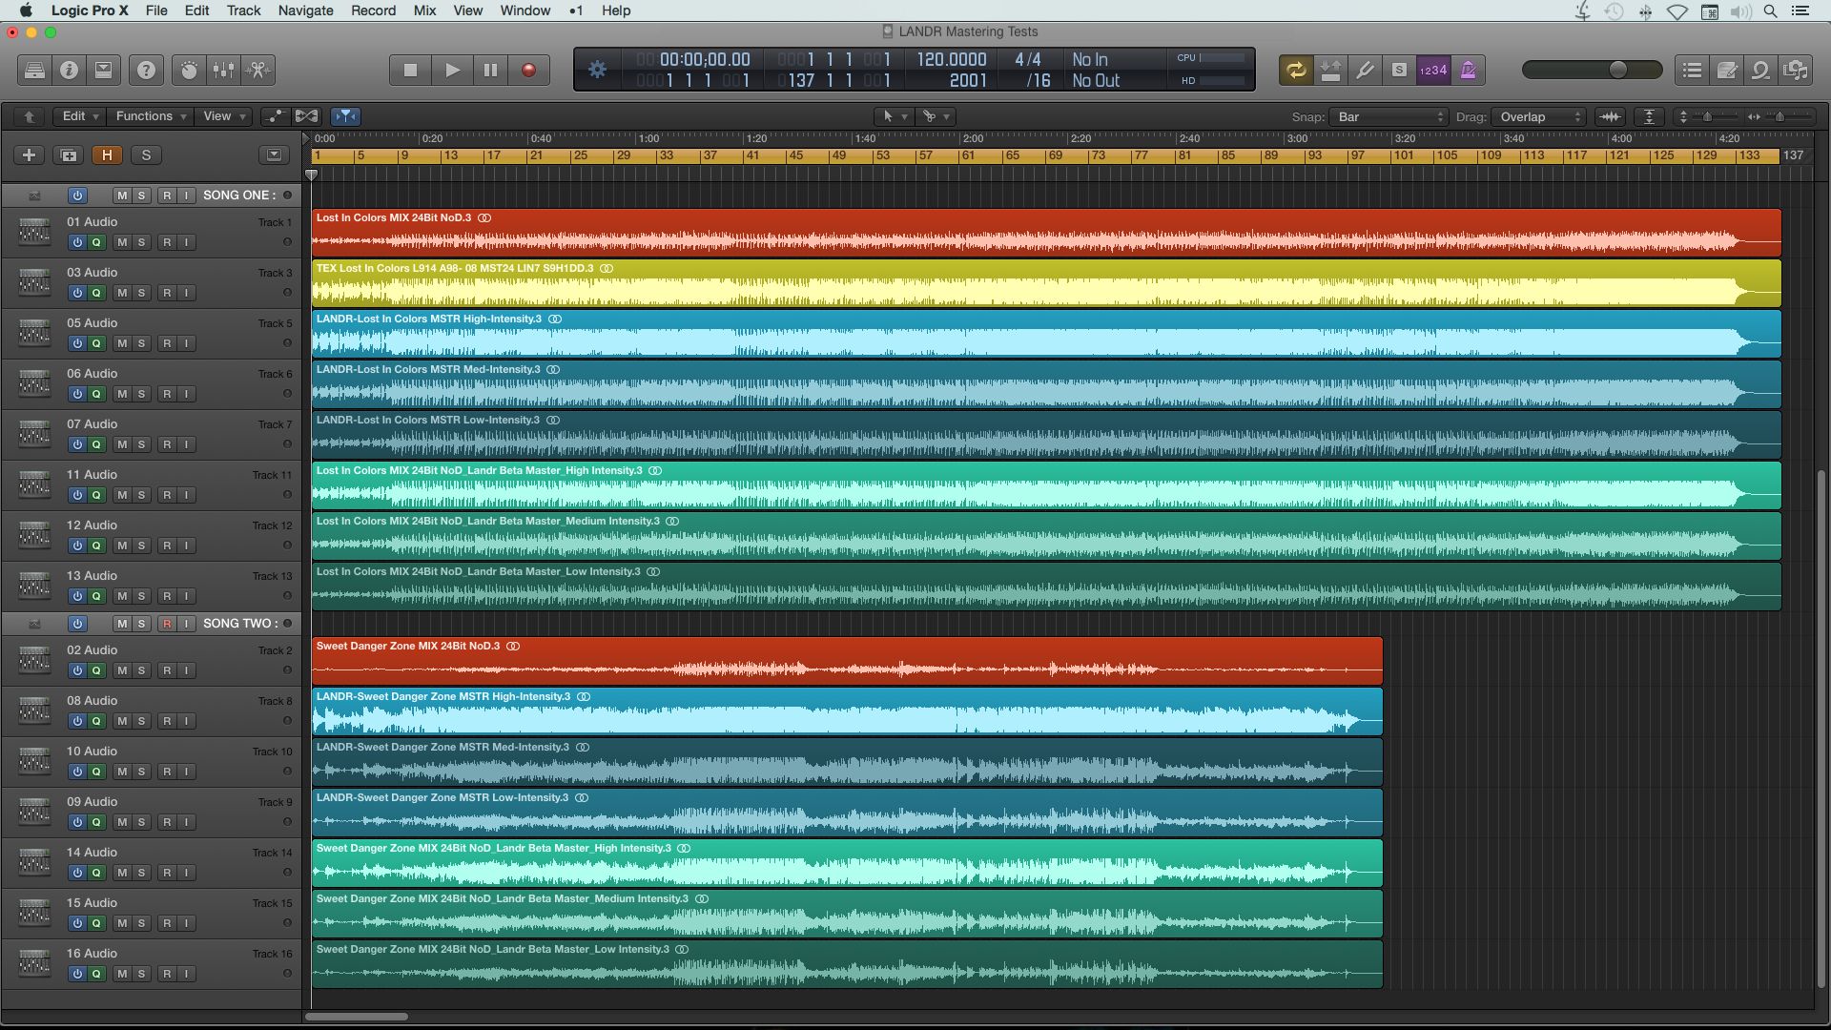Toggle the control bar Solo button
The height and width of the screenshot is (1030, 1831).
(1399, 70)
